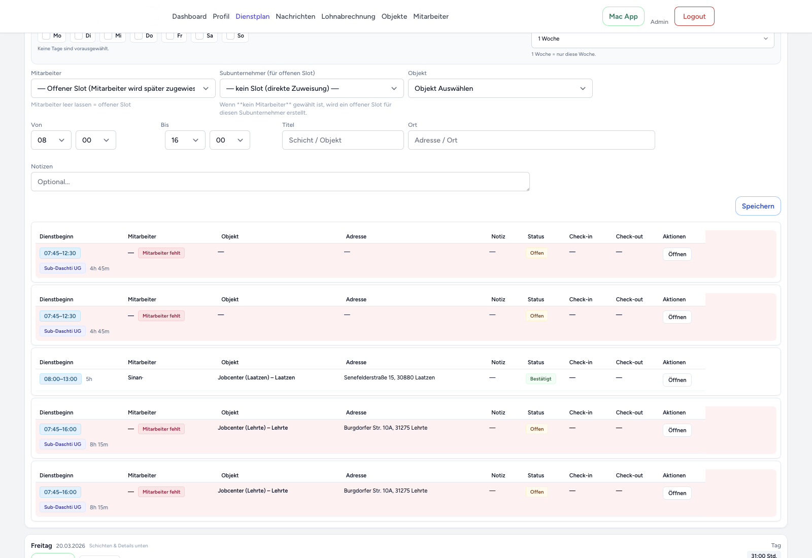
Task: Click the Speichern button
Action: [758, 206]
